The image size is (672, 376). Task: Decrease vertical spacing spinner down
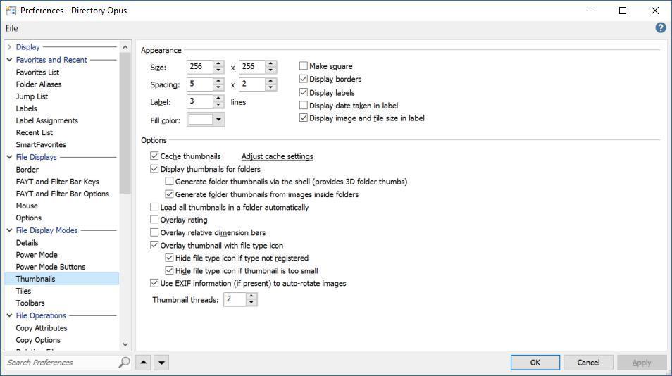(270, 87)
